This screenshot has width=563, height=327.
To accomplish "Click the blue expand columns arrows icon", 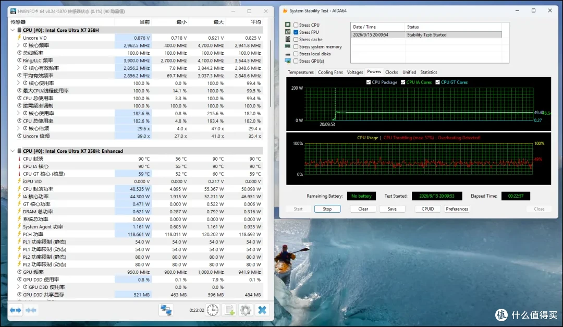I will (16, 310).
